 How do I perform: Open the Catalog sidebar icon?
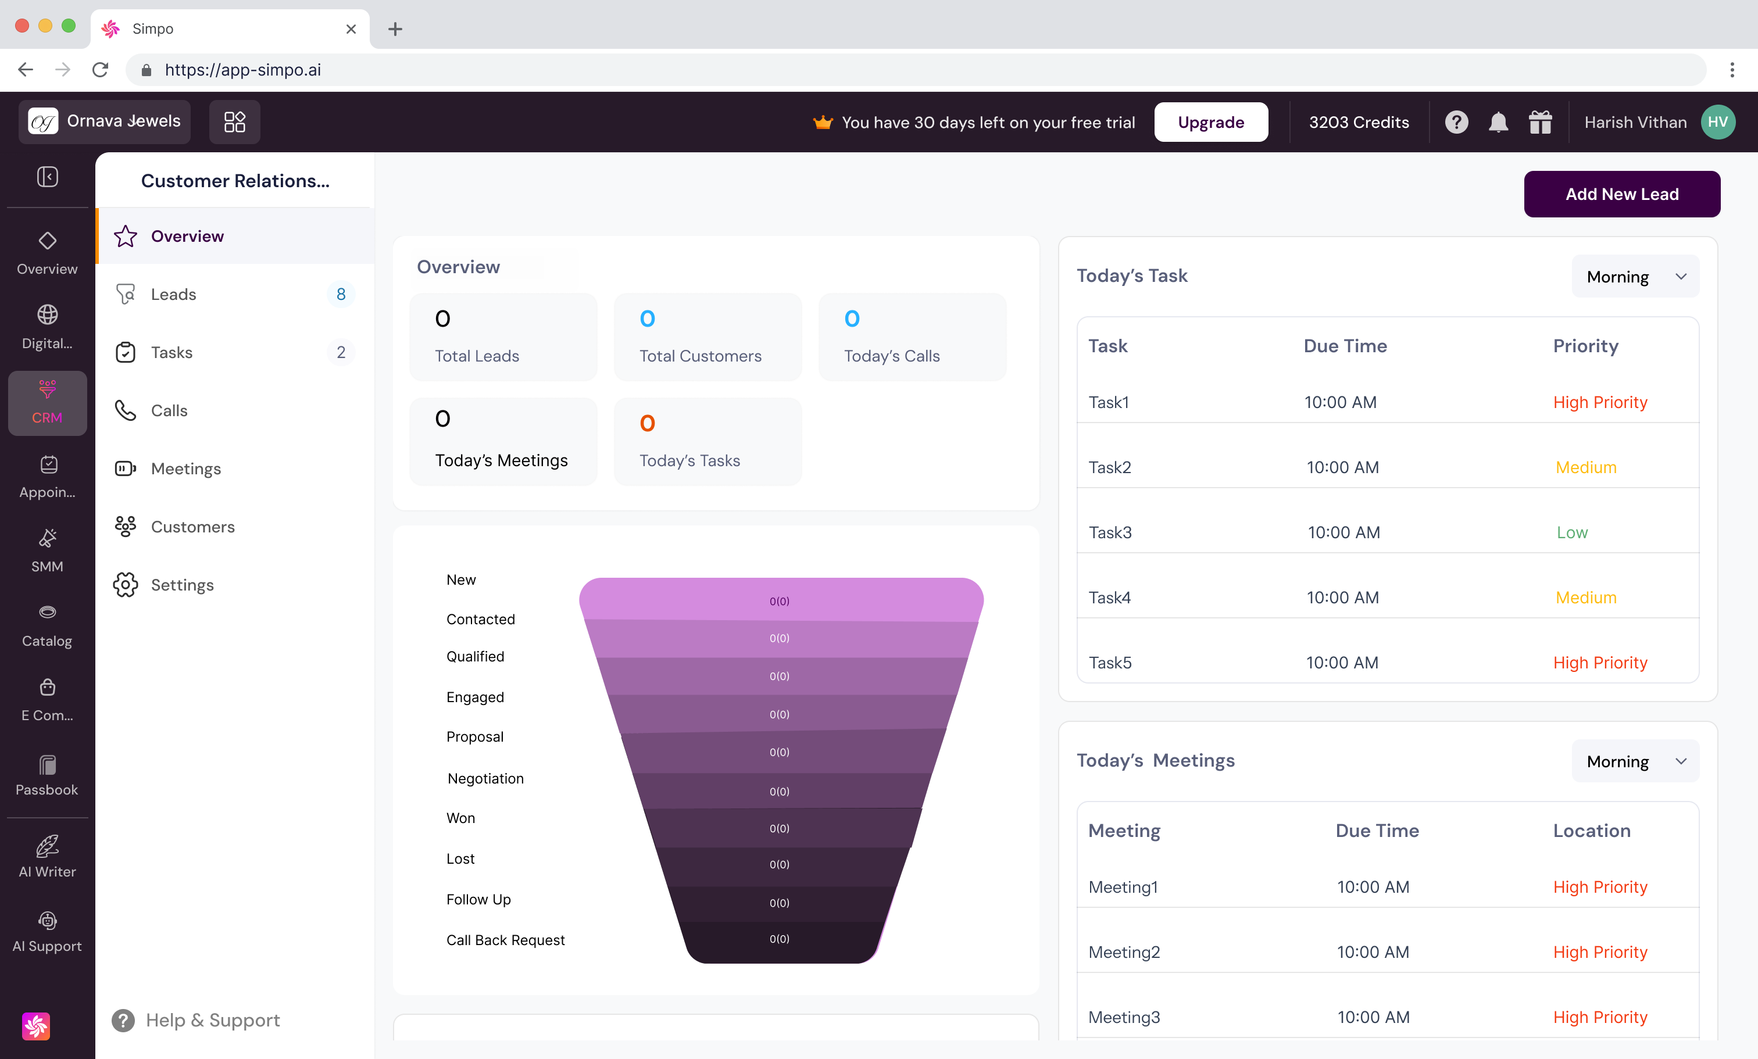pyautogui.click(x=47, y=625)
